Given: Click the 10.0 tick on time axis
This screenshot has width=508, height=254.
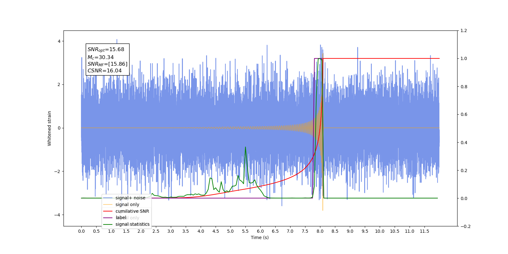Looking at the screenshot, I should (380, 231).
